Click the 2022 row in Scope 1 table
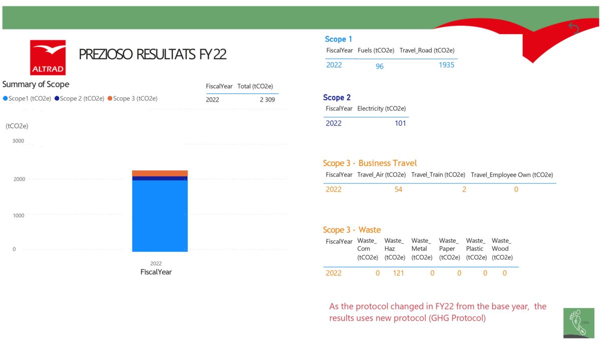Image resolution: width=601 pixels, height=343 pixels. coord(391,65)
